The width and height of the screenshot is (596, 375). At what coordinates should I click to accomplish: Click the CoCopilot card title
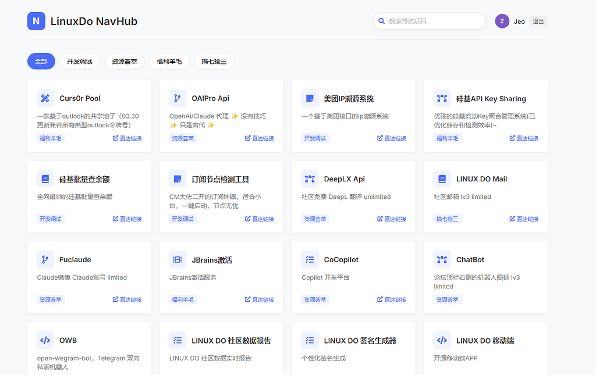point(341,260)
